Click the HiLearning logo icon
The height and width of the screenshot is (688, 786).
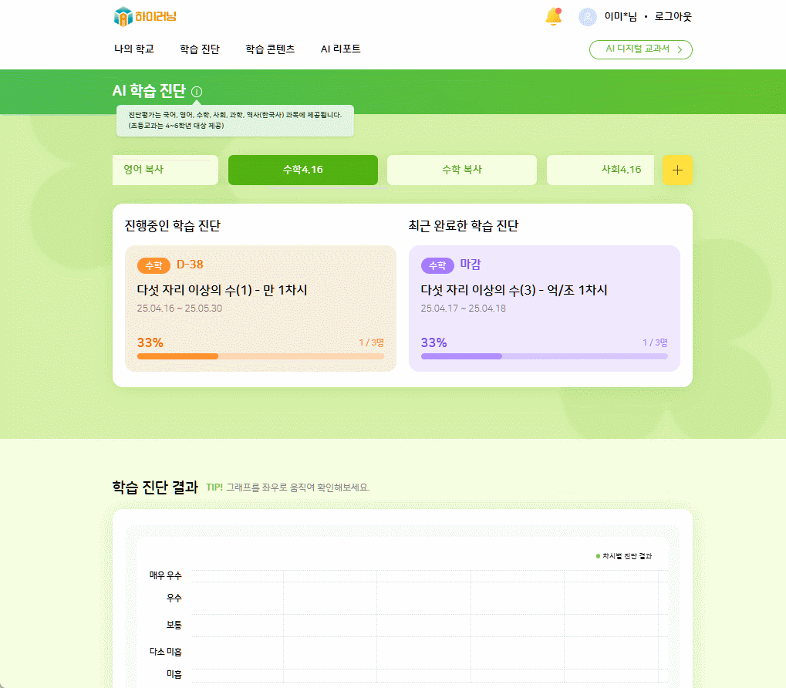point(123,16)
